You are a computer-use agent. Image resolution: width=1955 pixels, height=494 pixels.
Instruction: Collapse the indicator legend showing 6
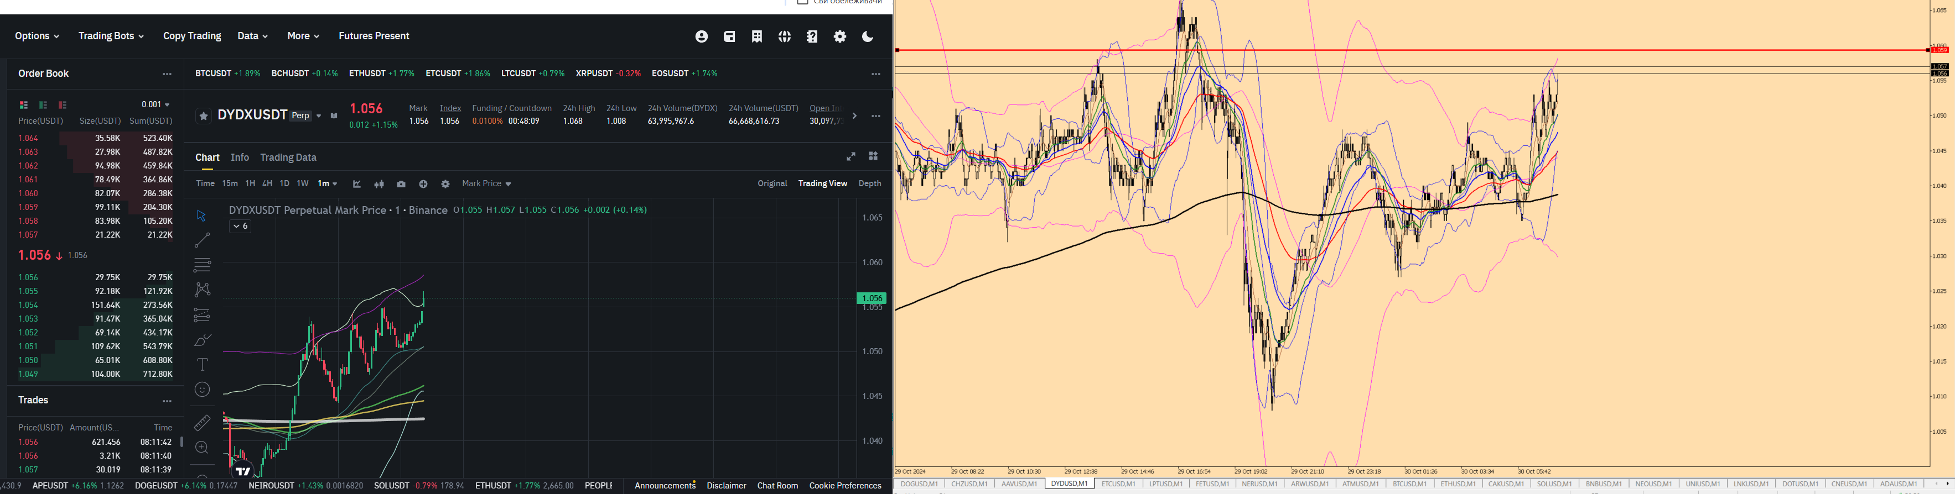240,226
